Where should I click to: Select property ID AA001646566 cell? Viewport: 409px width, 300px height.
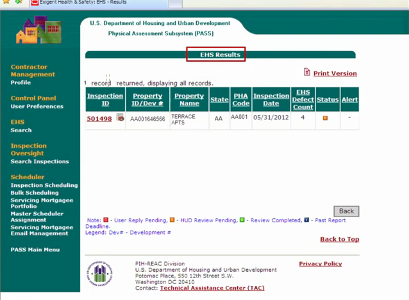click(147, 119)
